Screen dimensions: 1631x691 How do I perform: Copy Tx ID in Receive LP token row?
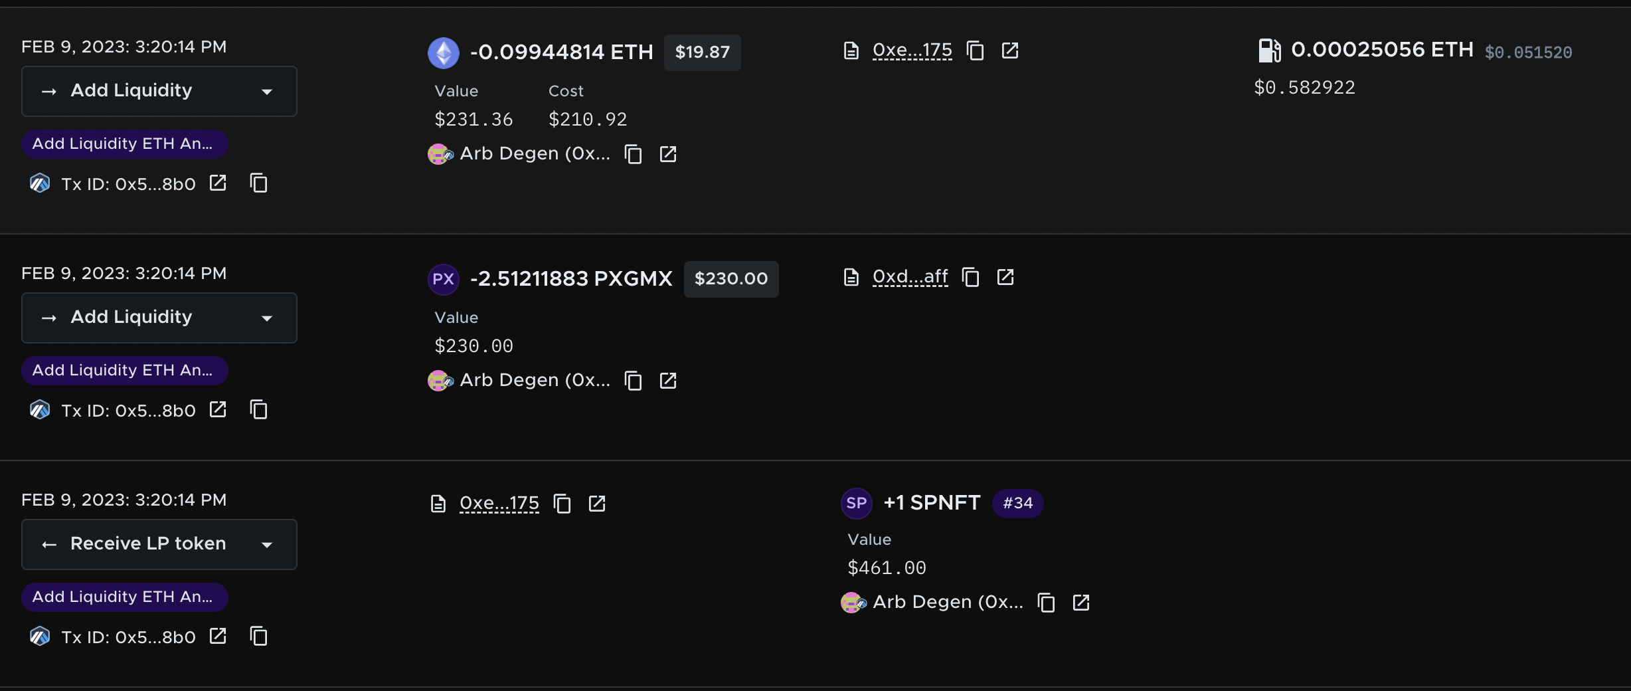click(258, 636)
